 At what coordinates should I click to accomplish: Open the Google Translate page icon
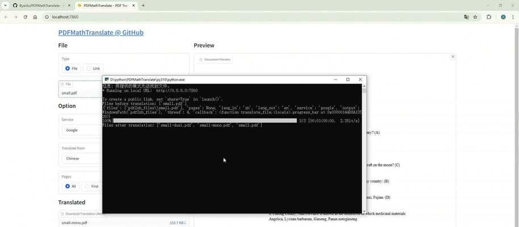pyautogui.click(x=466, y=17)
